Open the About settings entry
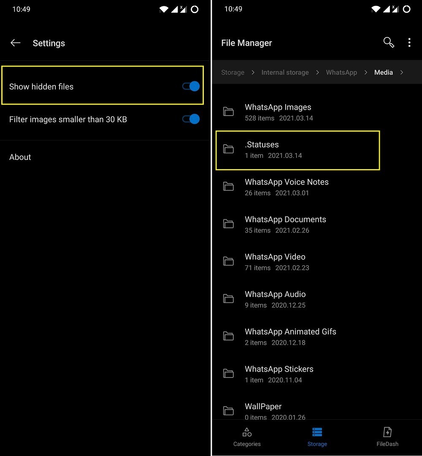 pos(20,157)
